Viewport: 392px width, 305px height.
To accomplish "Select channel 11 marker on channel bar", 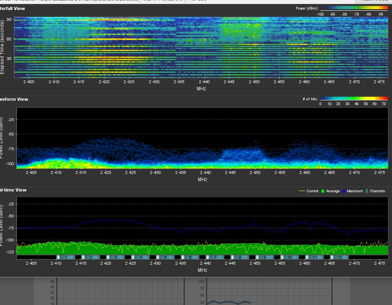I will click(315, 257).
